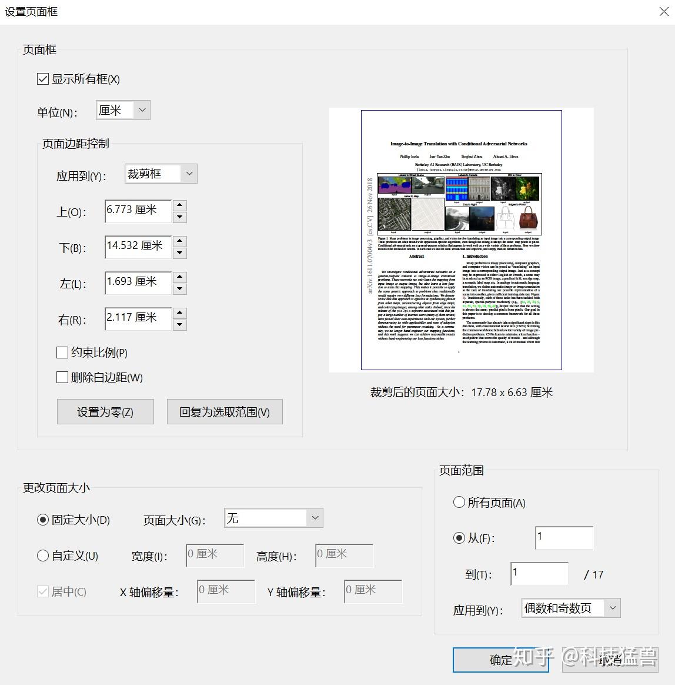Click inside the 从(F) page number field
The width and height of the screenshot is (675, 685).
(563, 537)
